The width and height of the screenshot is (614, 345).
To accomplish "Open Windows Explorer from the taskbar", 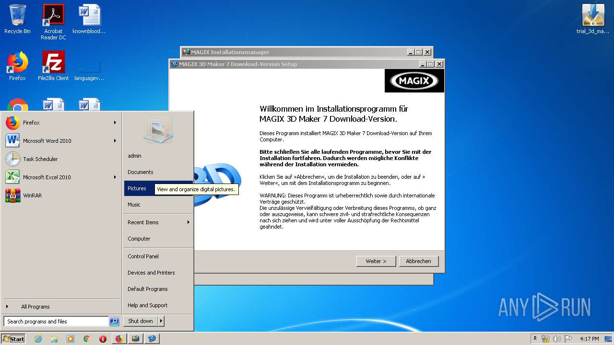I will 54,339.
